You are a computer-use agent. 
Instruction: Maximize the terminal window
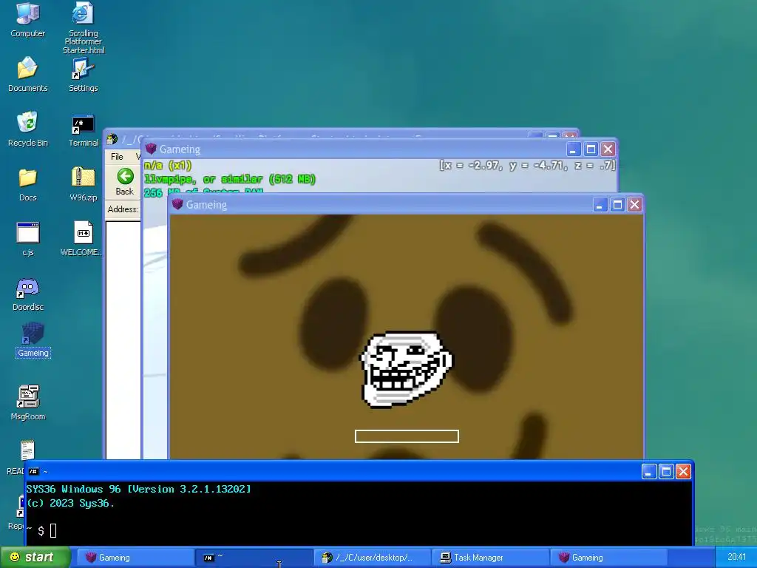666,471
